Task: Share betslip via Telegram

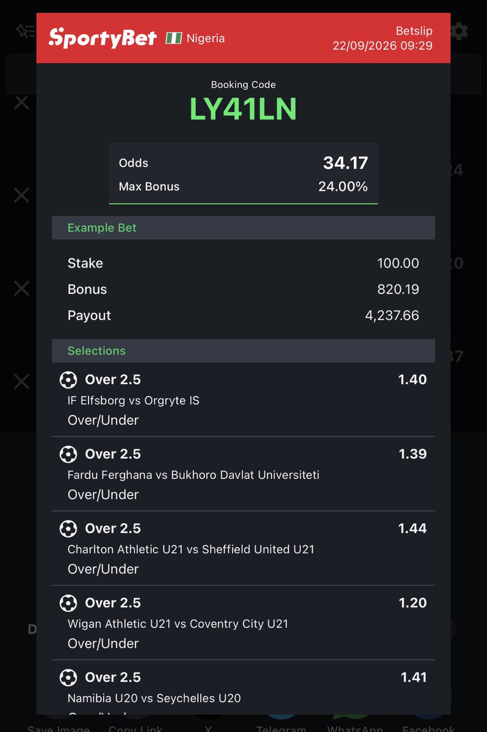Action: [281, 728]
